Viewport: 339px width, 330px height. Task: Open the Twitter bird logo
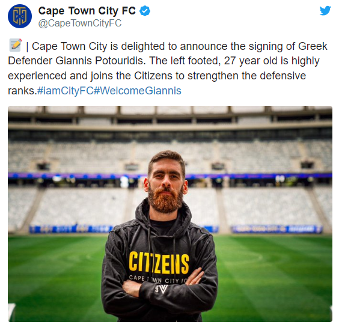(x=325, y=10)
